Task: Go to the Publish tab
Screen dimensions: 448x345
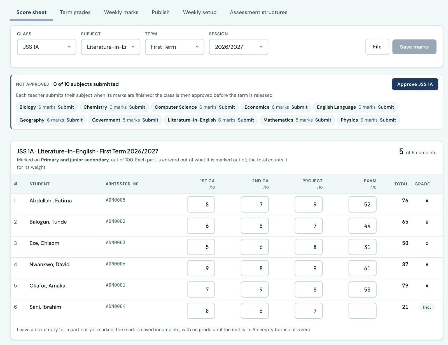Action: 161,12
